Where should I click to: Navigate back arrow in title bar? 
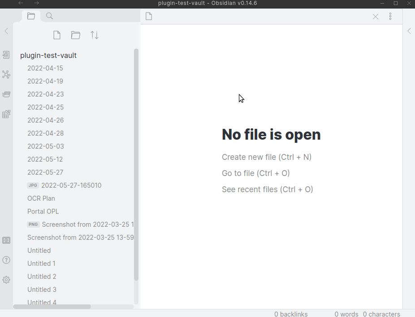point(21,3)
